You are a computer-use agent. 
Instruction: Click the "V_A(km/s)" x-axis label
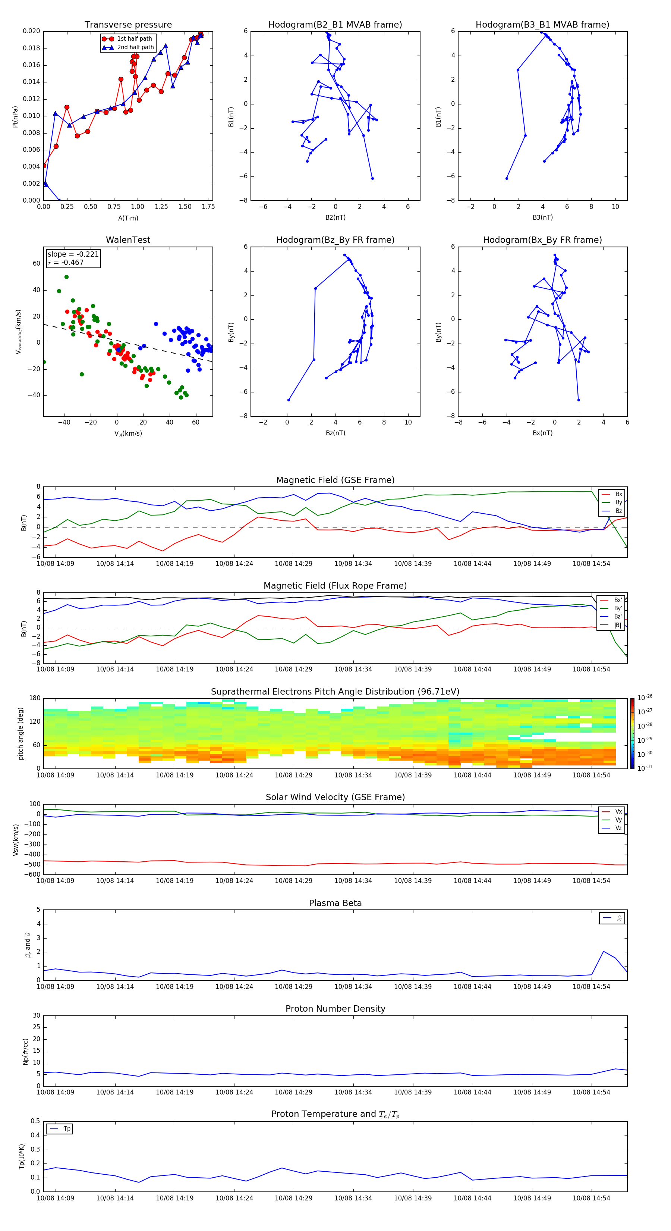[x=128, y=433]
